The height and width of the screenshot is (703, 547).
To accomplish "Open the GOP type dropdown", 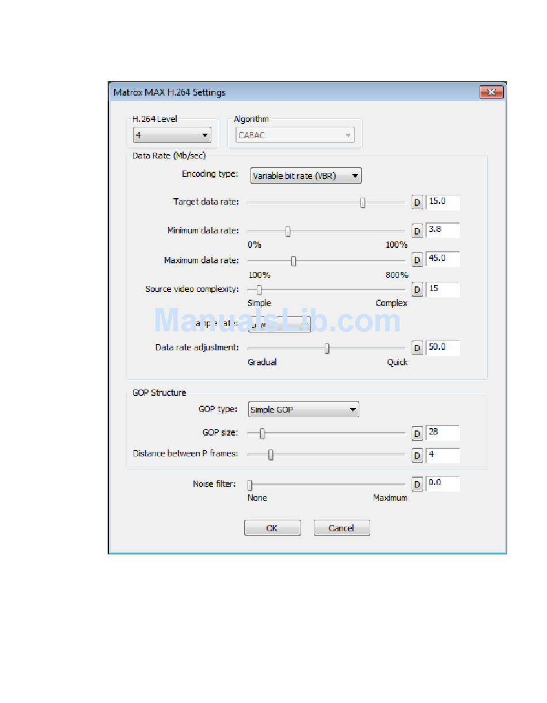I will click(303, 410).
